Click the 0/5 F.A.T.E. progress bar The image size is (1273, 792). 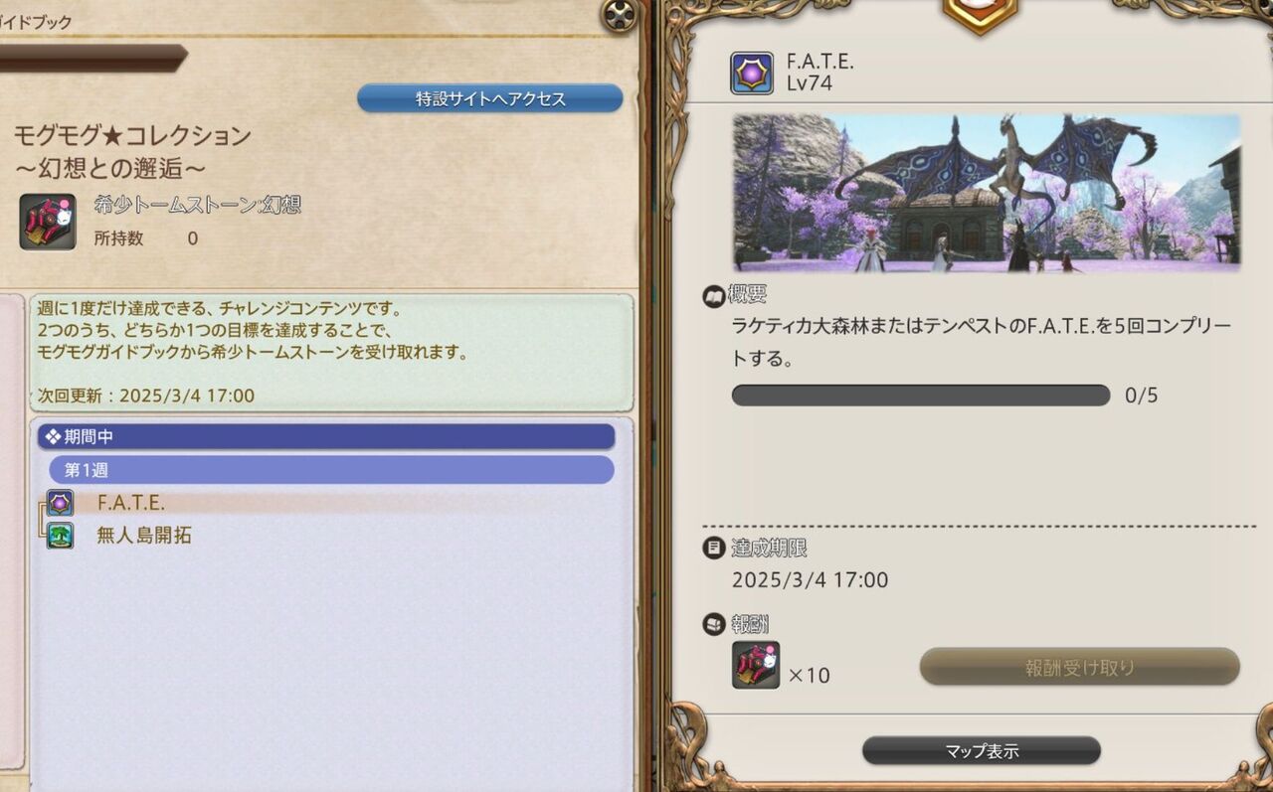921,396
